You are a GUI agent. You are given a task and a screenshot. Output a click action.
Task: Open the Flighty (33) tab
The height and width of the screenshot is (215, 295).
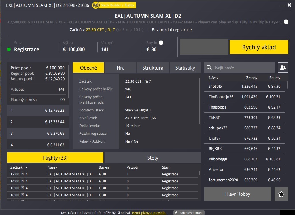tap(55, 158)
